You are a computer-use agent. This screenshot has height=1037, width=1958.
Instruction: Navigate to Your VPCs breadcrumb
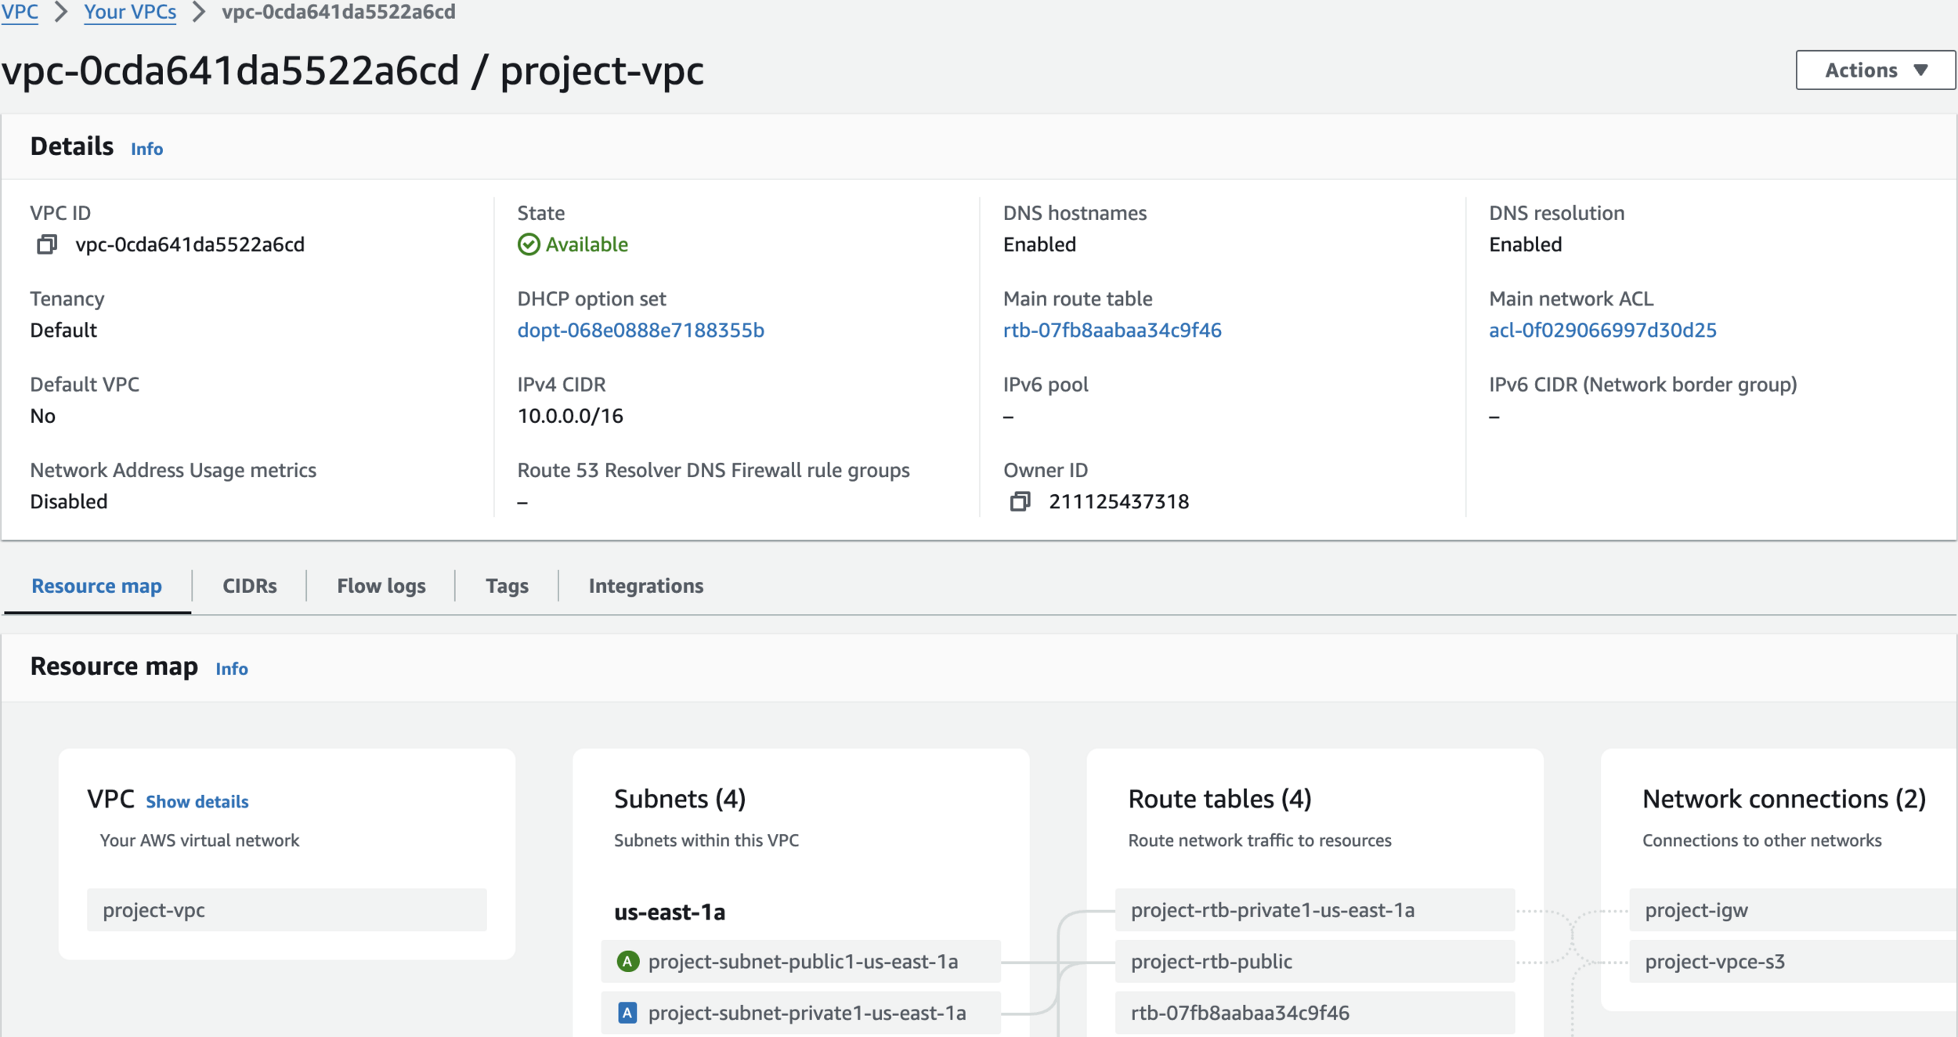pyautogui.click(x=130, y=13)
